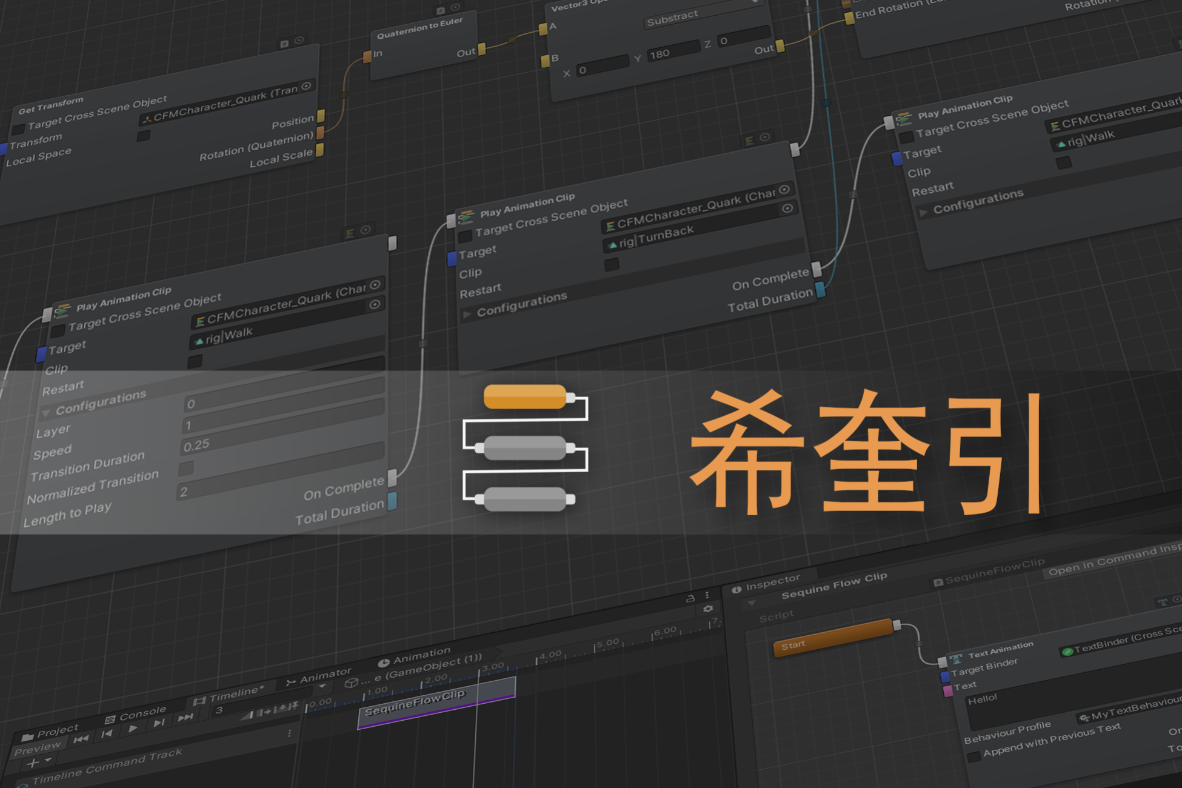The width and height of the screenshot is (1182, 788).
Task: Enable Normalized Transition checkbox
Action: (186, 469)
